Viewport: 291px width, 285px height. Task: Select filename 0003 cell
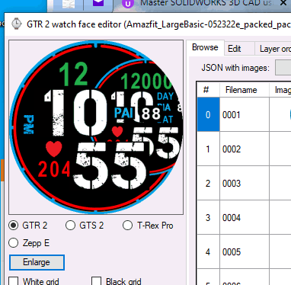[x=244, y=183]
